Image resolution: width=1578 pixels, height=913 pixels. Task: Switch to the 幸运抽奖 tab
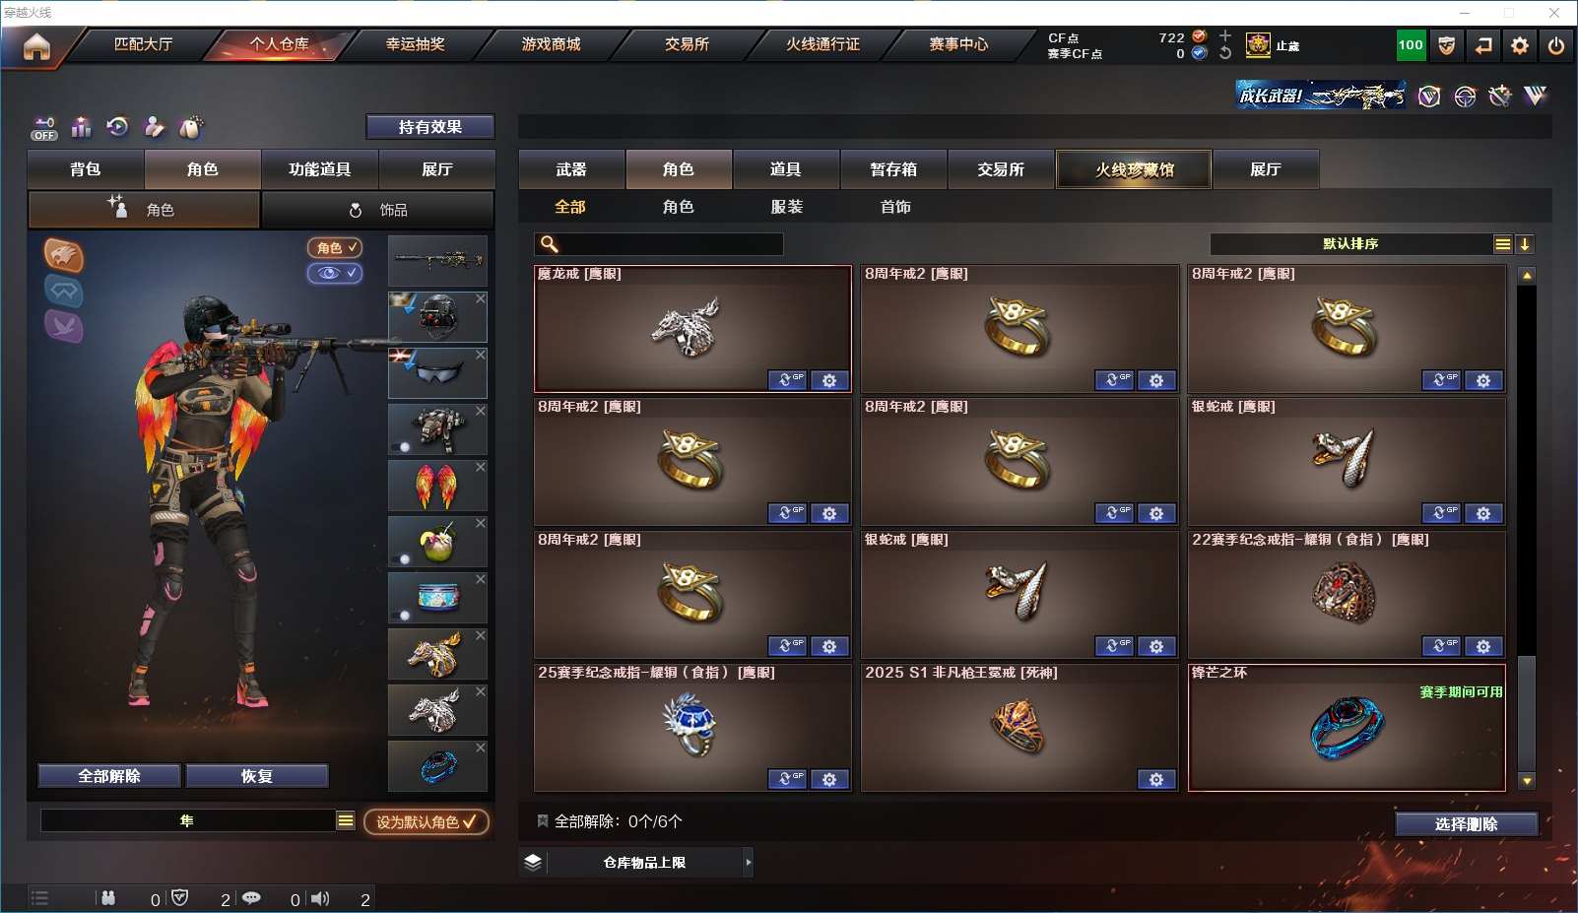pyautogui.click(x=415, y=44)
